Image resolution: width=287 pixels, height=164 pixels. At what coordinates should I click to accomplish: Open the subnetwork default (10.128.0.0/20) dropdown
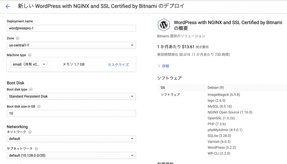coord(71,155)
